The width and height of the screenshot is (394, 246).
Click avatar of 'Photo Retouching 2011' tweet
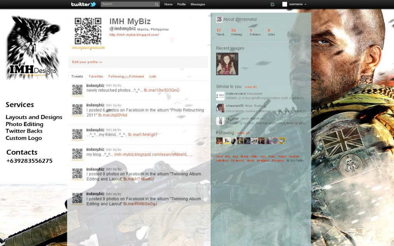77,110
